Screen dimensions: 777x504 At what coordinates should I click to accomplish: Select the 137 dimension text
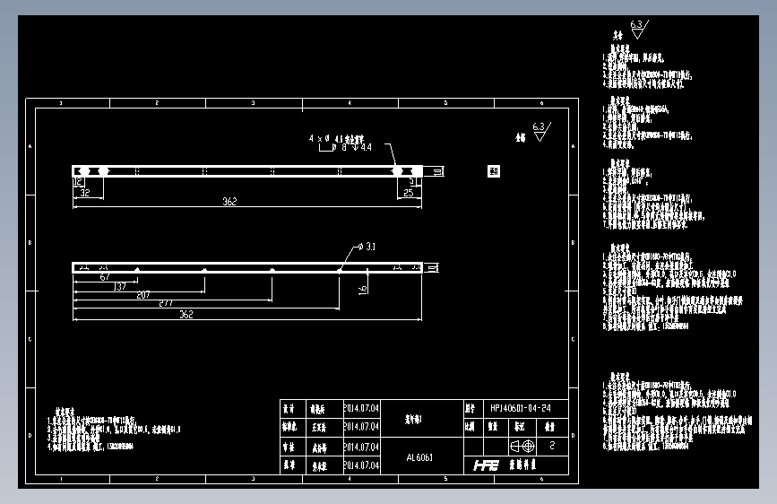click(119, 286)
